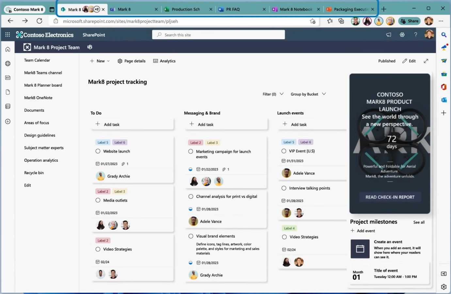
Task: Go back with the browser back arrow
Action: [10, 21]
